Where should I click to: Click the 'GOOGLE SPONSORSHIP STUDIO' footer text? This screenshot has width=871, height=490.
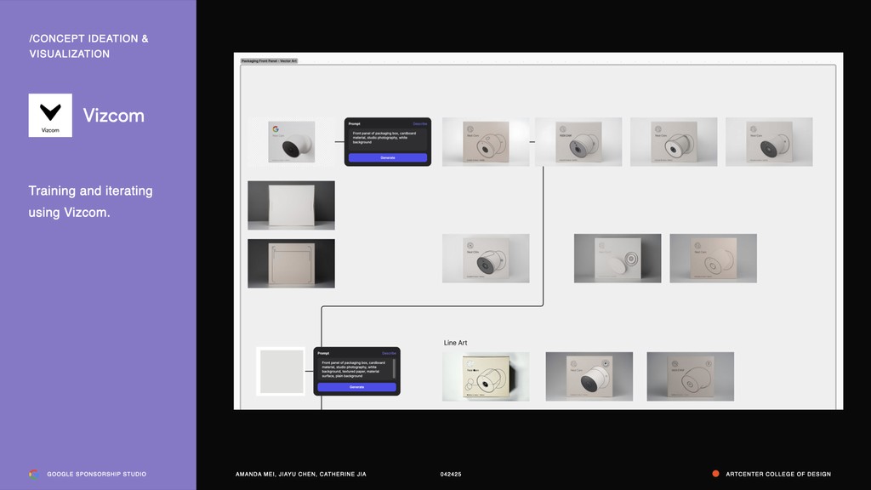(x=97, y=474)
